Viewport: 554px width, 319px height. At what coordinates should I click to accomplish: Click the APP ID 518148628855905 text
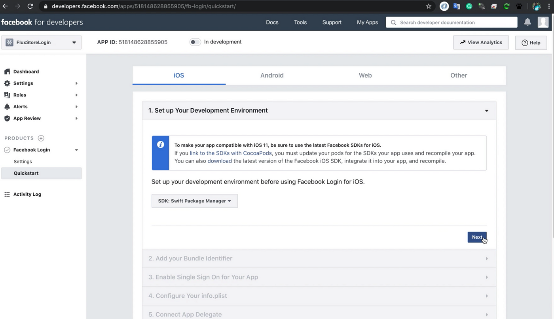pos(132,42)
